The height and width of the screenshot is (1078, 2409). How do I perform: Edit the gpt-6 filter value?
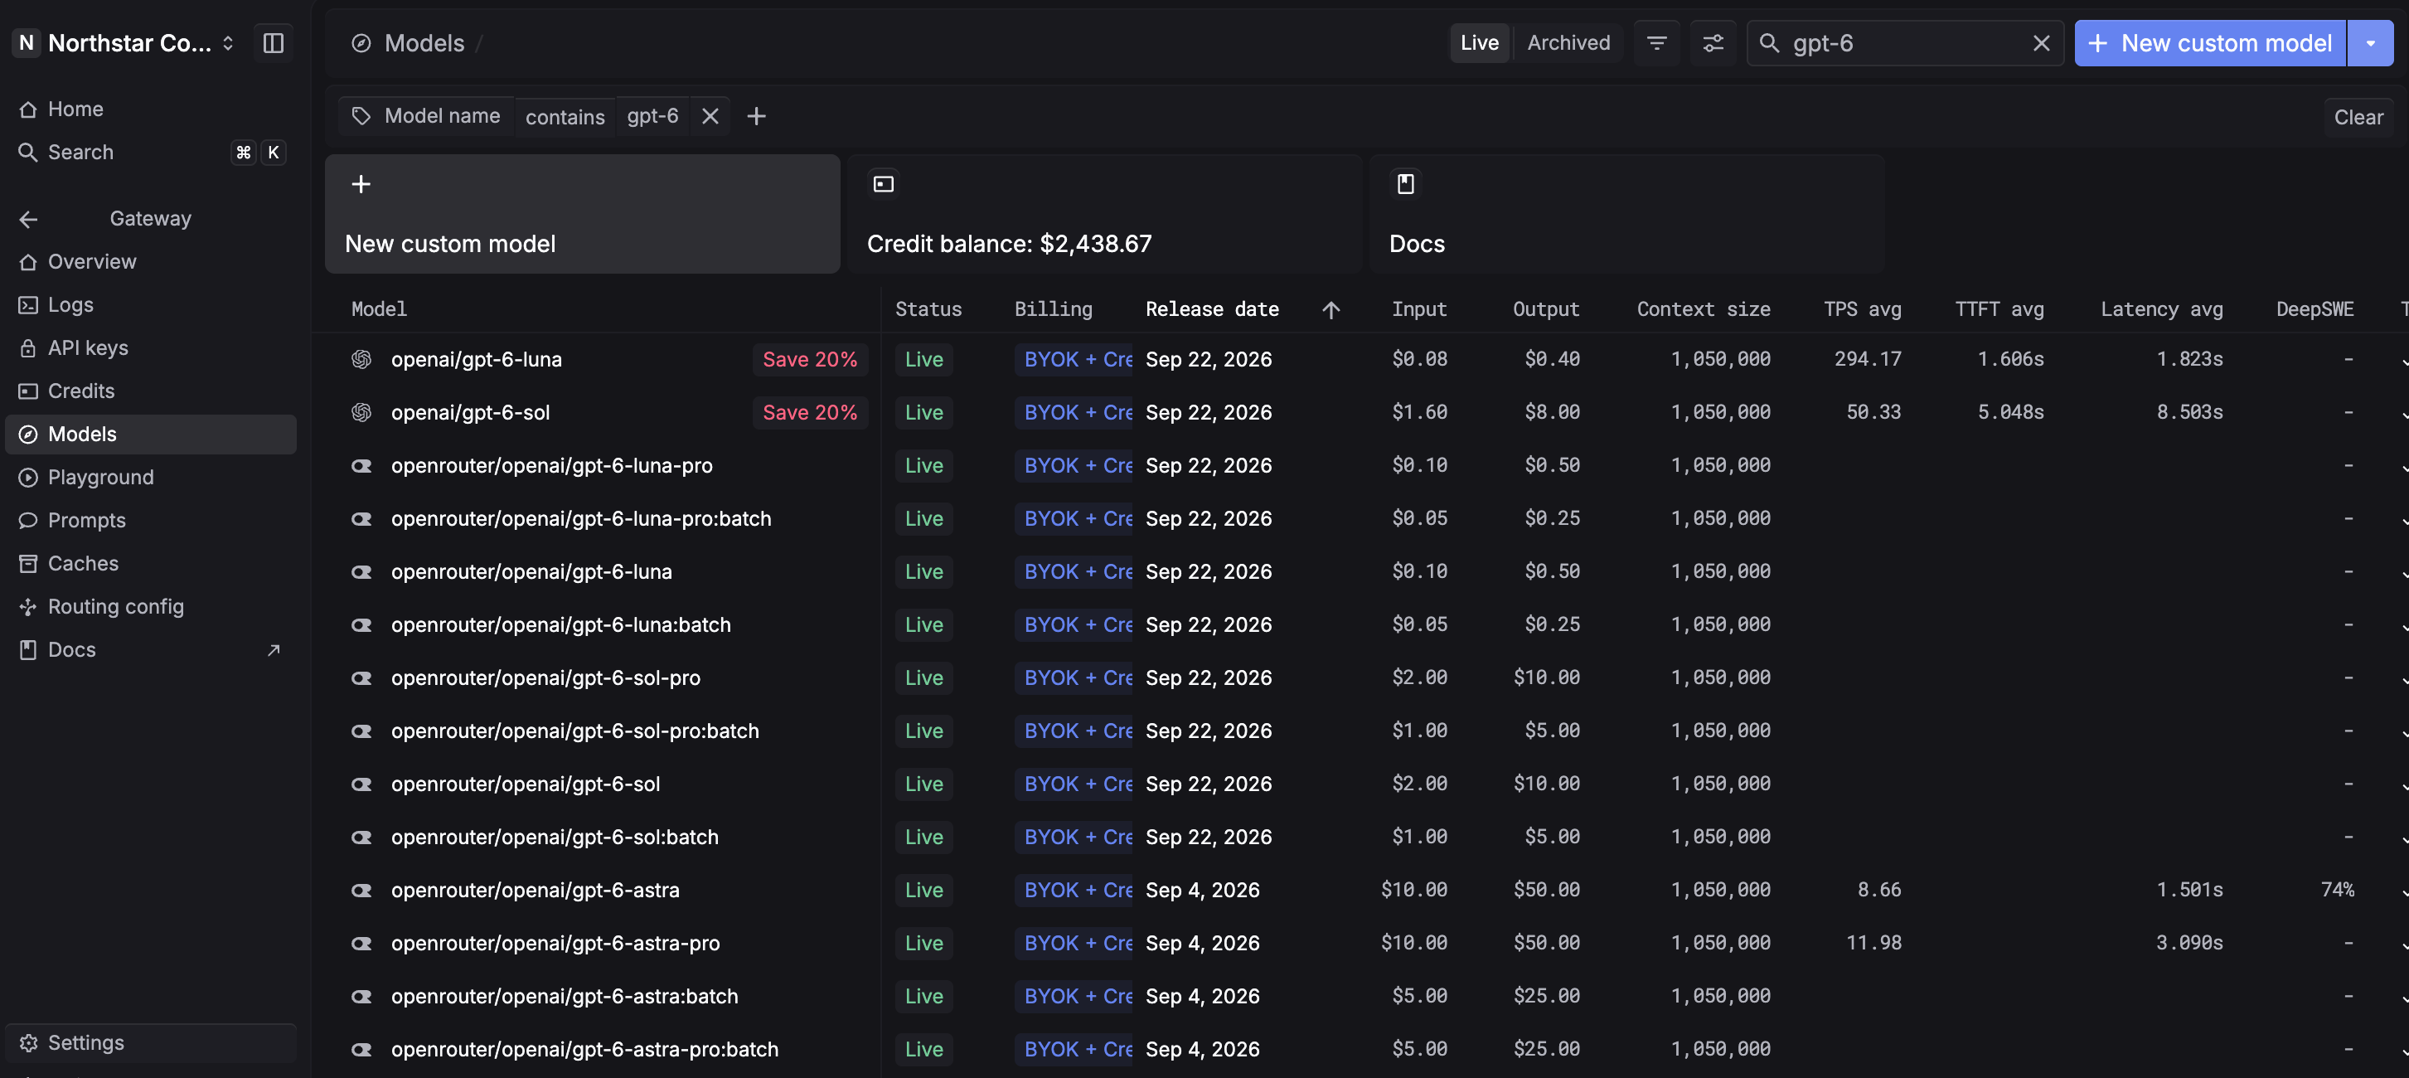(x=652, y=116)
